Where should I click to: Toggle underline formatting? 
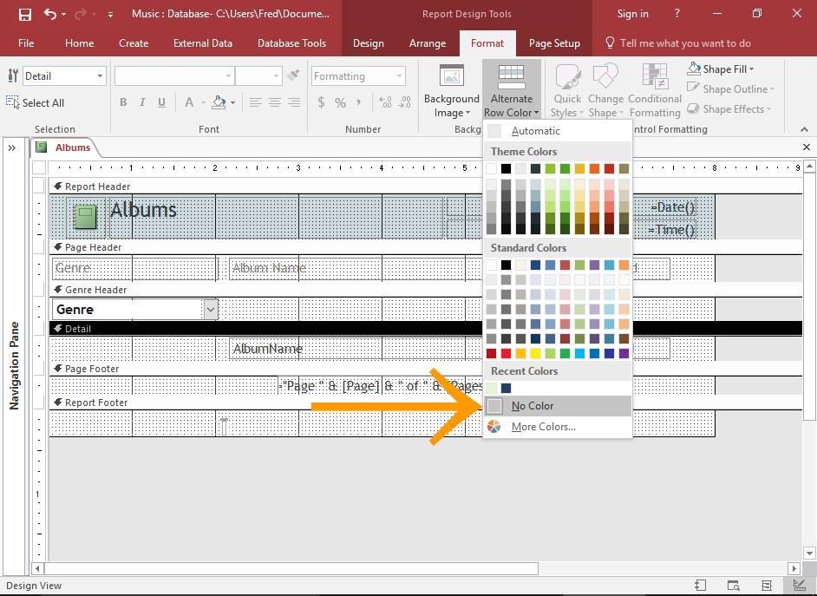click(160, 102)
